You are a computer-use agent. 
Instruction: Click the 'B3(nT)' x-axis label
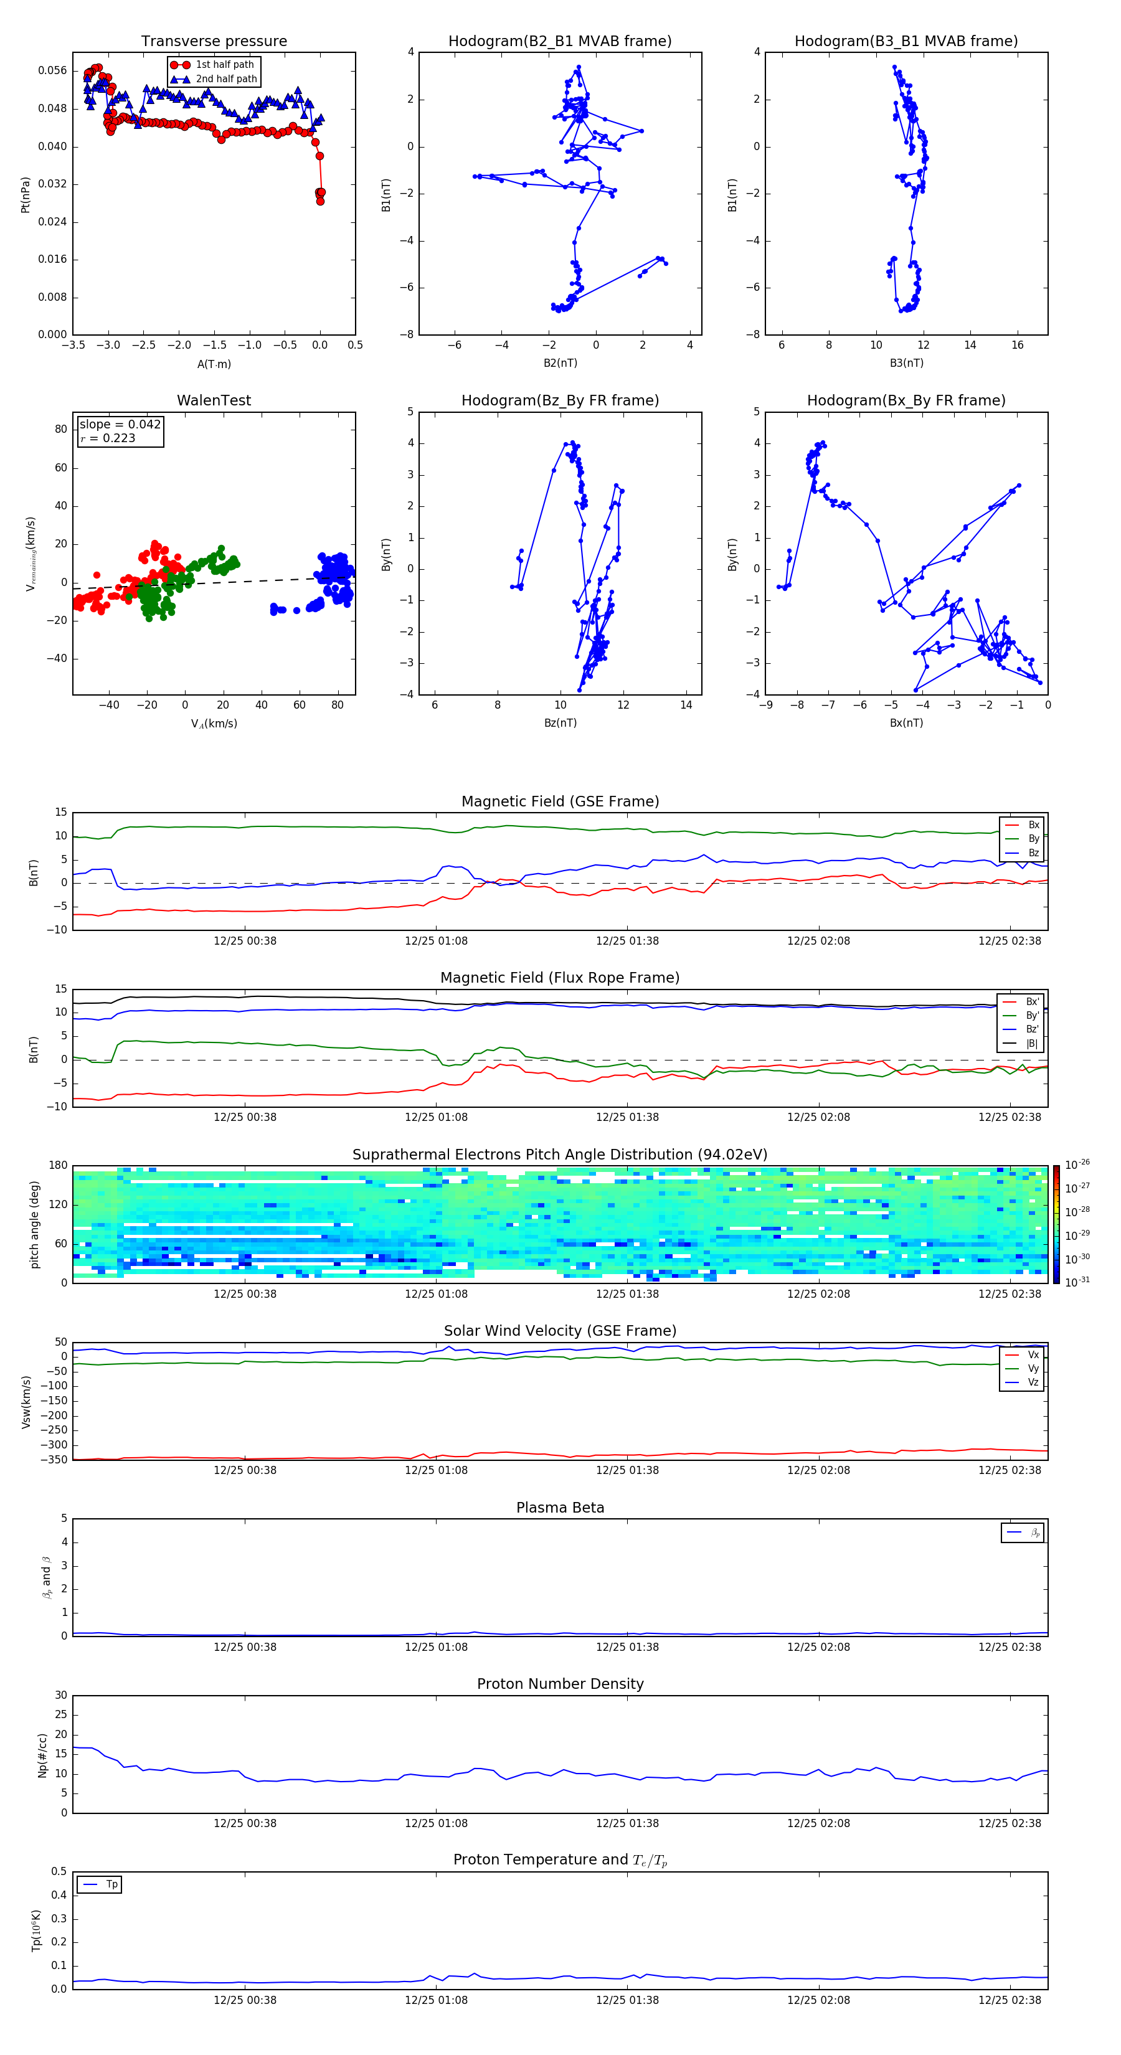[906, 363]
